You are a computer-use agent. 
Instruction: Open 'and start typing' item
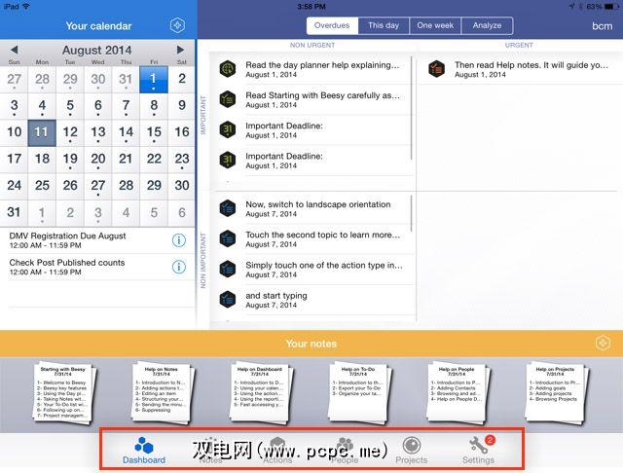pyautogui.click(x=313, y=300)
